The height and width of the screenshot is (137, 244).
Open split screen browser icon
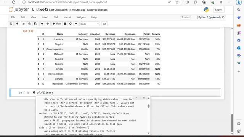(x=187, y=2)
